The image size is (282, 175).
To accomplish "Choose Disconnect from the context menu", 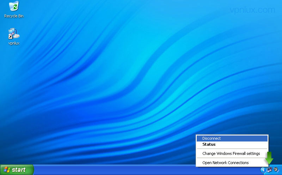I will [232, 138].
